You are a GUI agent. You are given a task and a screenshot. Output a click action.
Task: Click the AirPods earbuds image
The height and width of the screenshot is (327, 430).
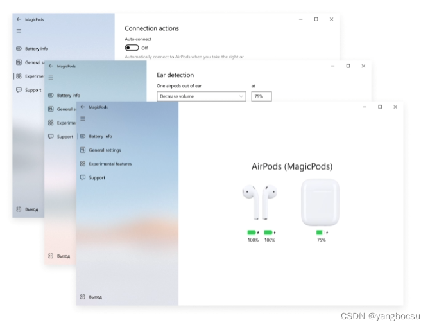(x=260, y=202)
